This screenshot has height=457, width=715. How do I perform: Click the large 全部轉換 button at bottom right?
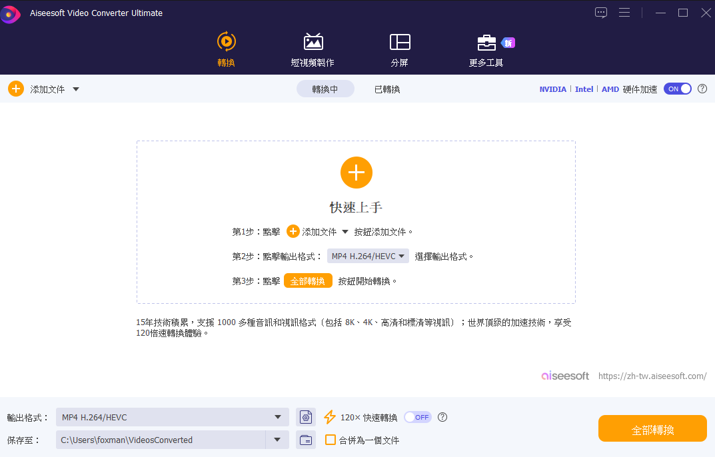(652, 428)
